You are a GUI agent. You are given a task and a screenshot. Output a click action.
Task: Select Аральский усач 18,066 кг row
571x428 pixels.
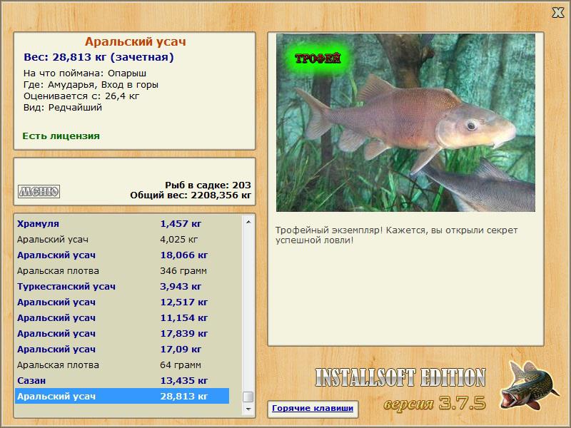122,255
